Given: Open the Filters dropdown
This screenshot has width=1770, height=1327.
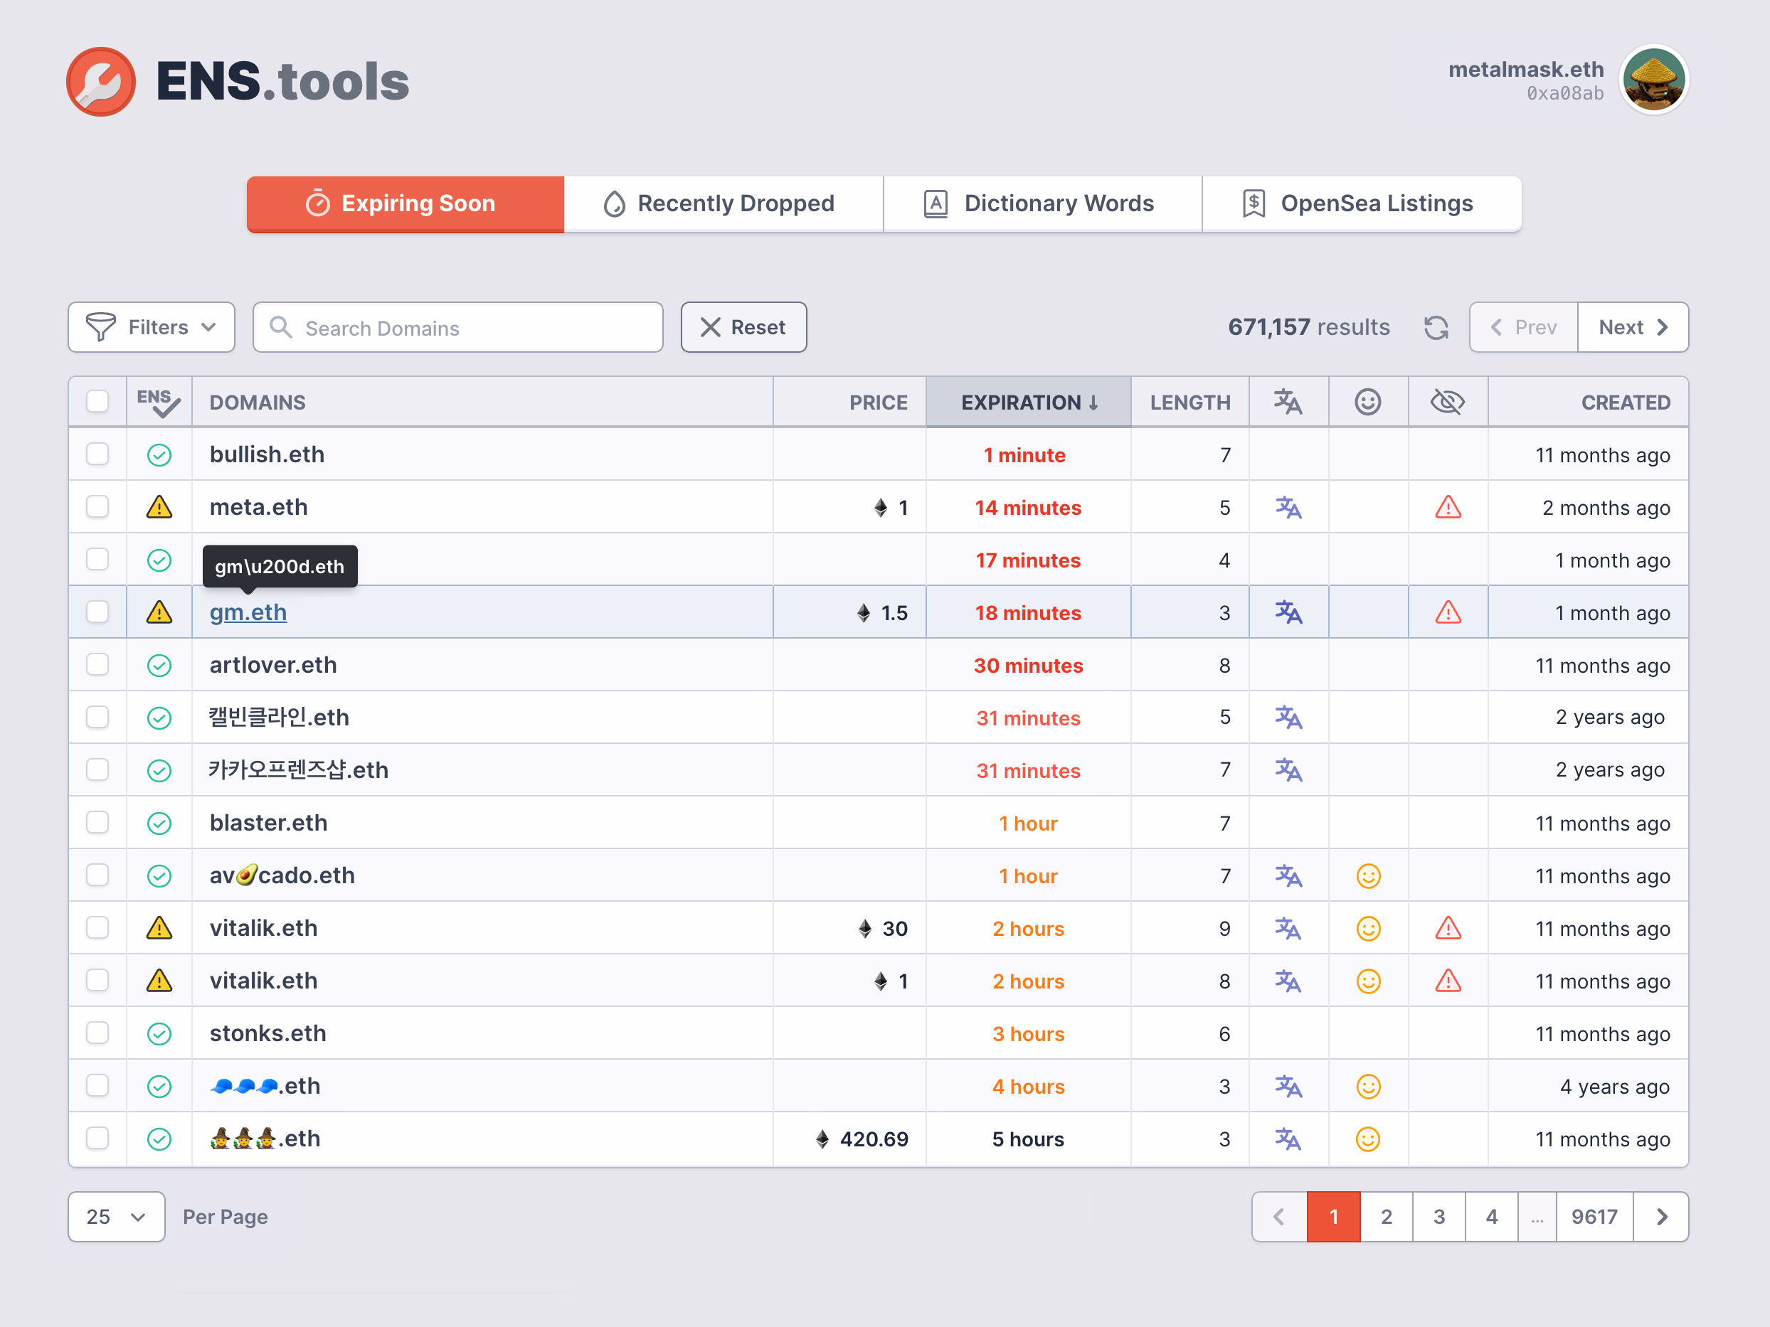Looking at the screenshot, I should point(152,327).
